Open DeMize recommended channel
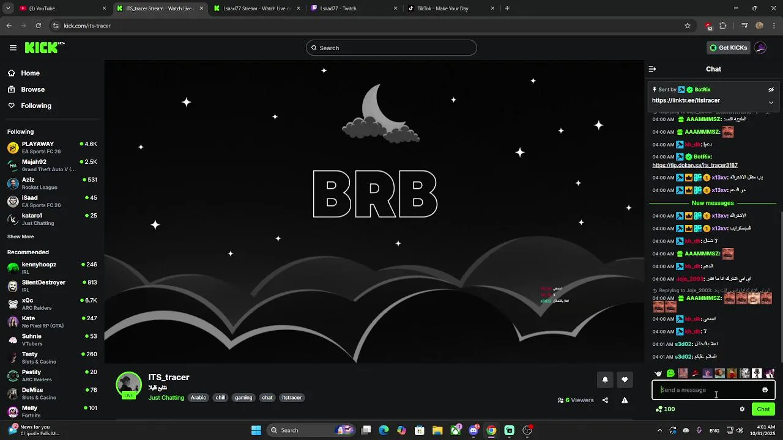 click(52, 393)
